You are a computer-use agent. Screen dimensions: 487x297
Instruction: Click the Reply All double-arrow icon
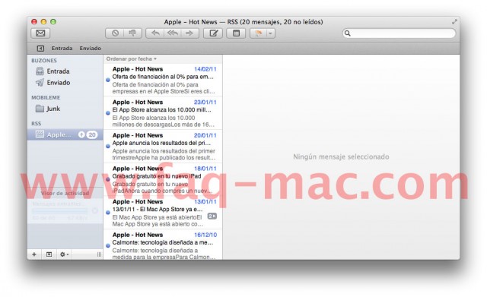click(x=173, y=33)
